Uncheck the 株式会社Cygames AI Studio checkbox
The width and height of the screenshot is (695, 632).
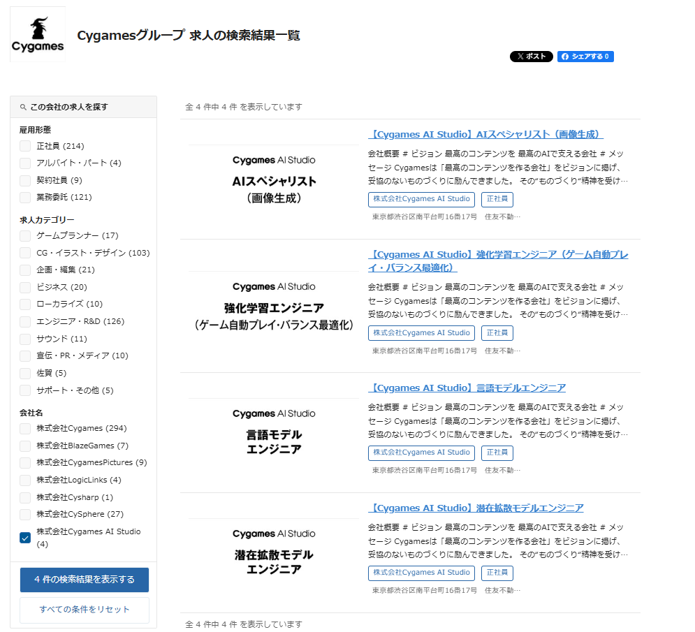click(x=25, y=538)
